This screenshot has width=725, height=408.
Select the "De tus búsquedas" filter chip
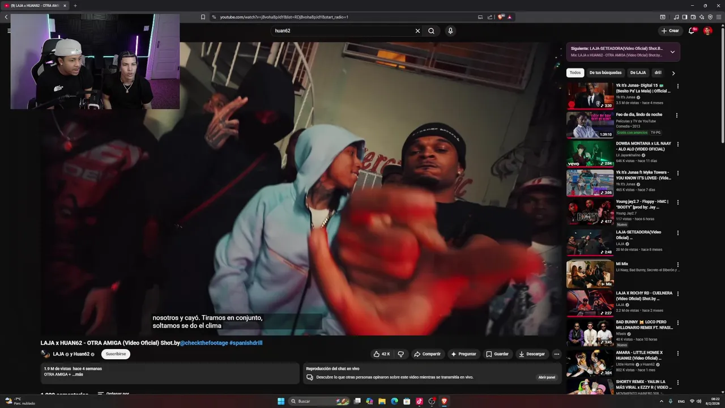tap(605, 73)
